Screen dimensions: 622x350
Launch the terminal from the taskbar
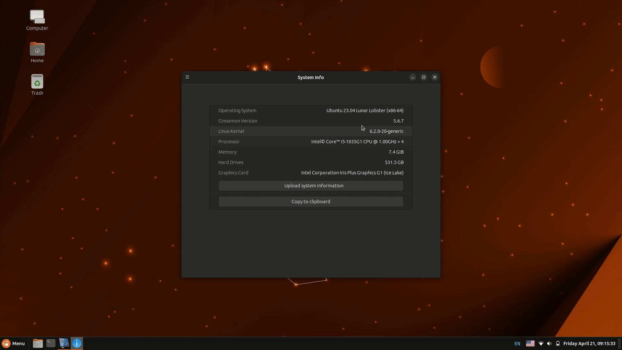[51, 343]
